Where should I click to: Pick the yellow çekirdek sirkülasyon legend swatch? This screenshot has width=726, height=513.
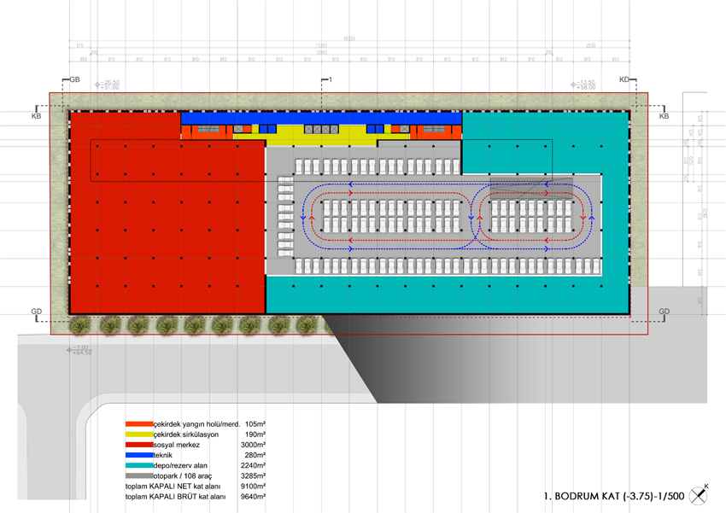click(x=138, y=434)
